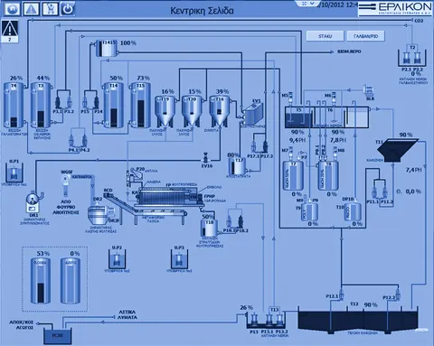Viewport: 434px width, 346px height.
Task: Click the EV1 evaporator unit
Action: coord(253,115)
